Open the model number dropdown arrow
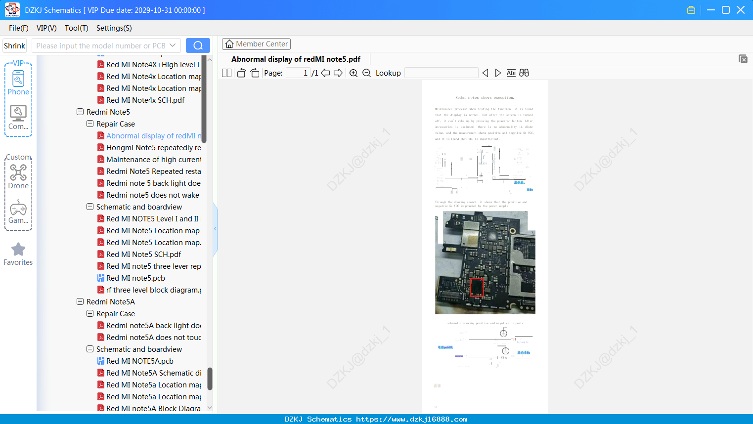 [x=173, y=45]
